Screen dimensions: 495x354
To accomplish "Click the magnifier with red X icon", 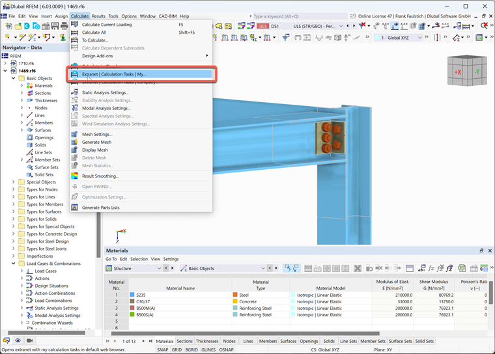I will [485, 26].
